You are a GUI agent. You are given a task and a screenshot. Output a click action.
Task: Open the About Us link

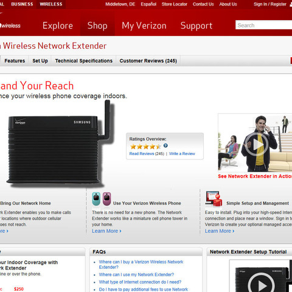(228, 4)
